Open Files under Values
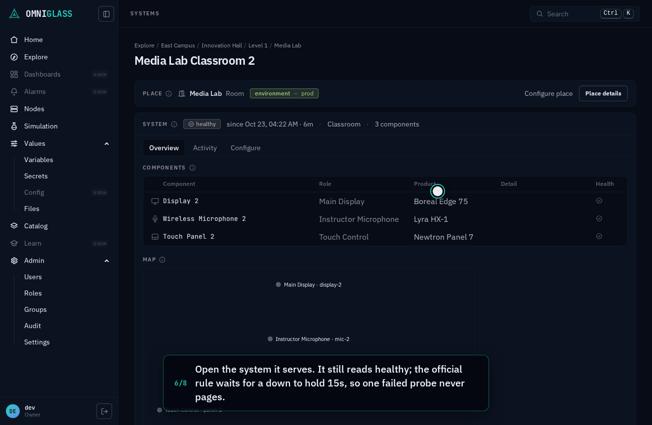652x425 pixels. (32, 209)
